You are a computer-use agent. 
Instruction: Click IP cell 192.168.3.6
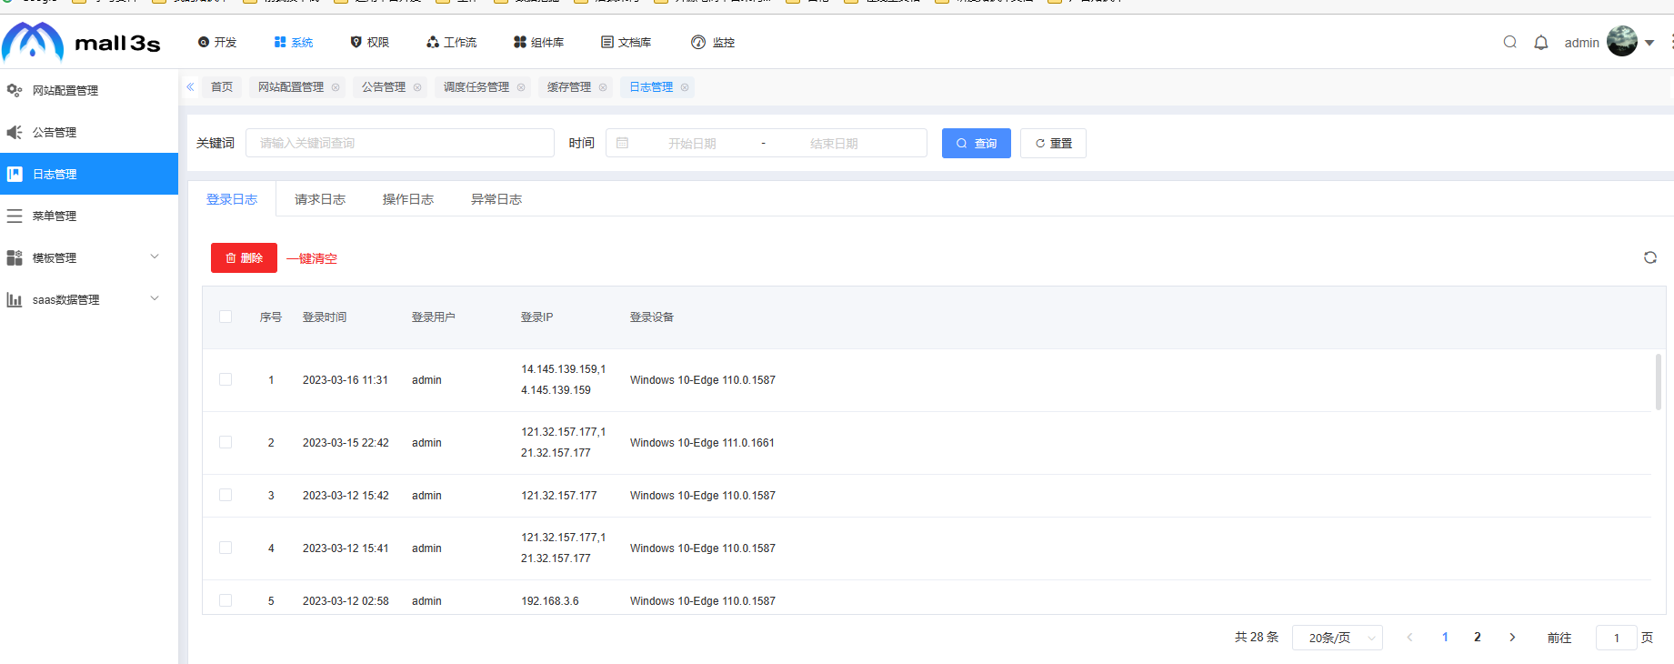[550, 601]
